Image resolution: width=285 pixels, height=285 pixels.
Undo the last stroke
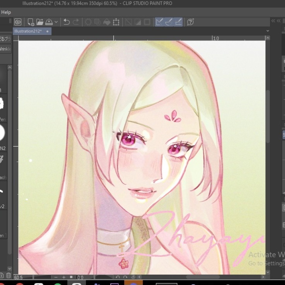click(67, 22)
